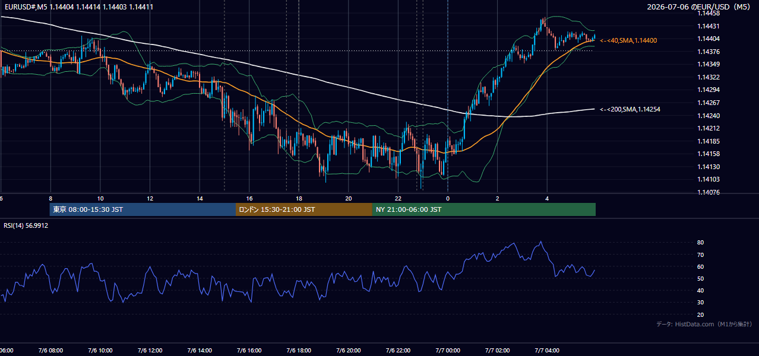
Task: Click price scale value 1.14240
Action: (x=708, y=116)
